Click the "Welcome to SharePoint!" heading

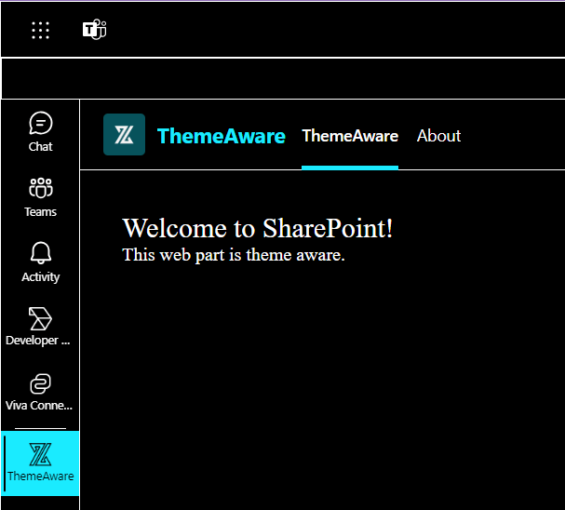pos(258,228)
